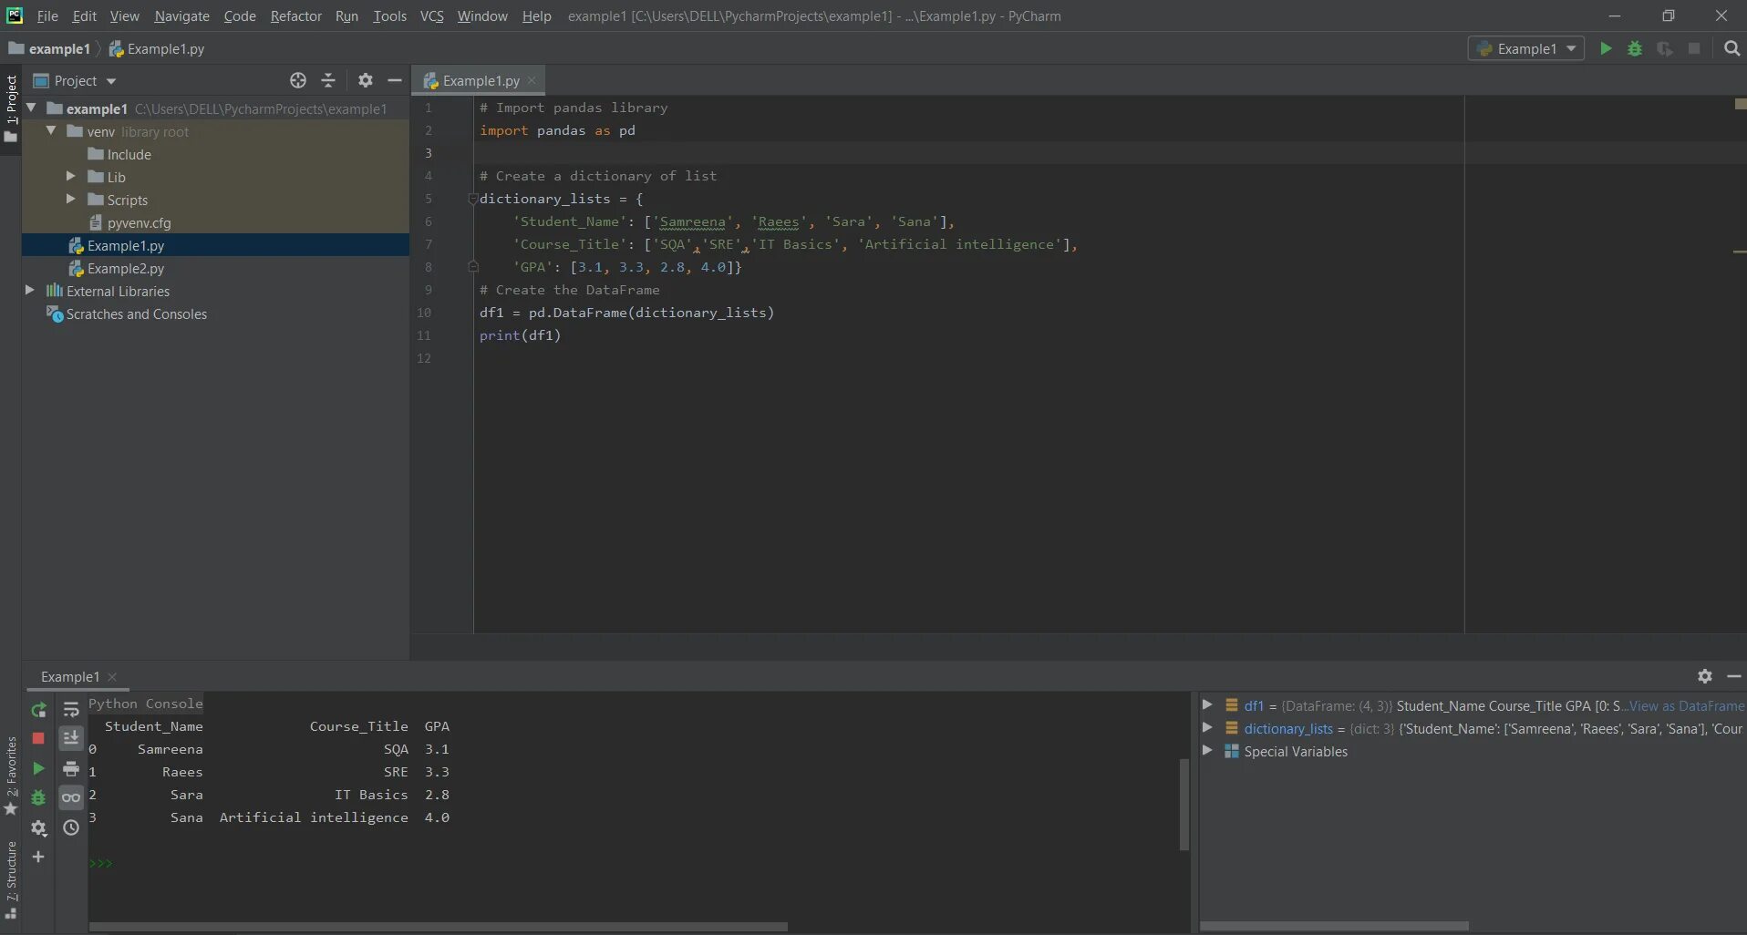Image resolution: width=1747 pixels, height=935 pixels.
Task: Click console vertical scrollbar thumb
Action: click(1184, 804)
